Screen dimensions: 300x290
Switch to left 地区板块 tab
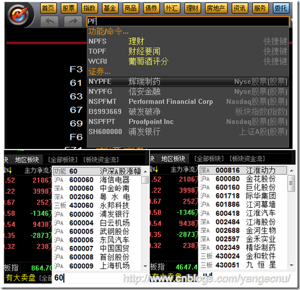pos(27,160)
